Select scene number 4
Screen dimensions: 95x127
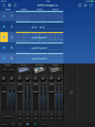tap(12, 48)
